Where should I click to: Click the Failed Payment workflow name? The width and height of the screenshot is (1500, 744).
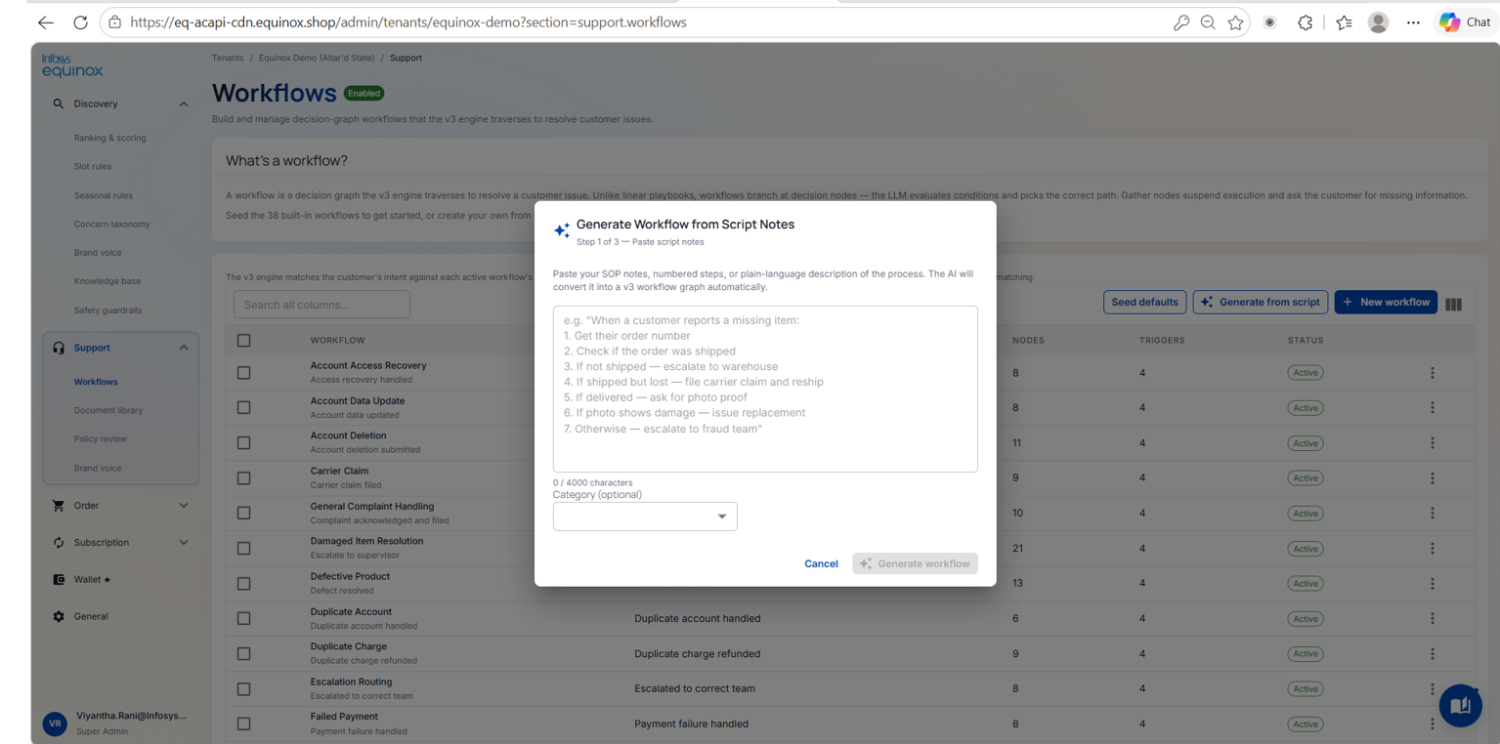344,717
